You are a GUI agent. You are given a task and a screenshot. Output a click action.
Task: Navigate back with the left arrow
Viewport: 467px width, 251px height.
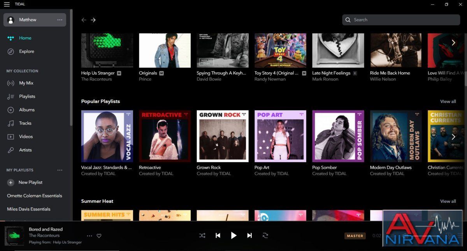point(84,20)
